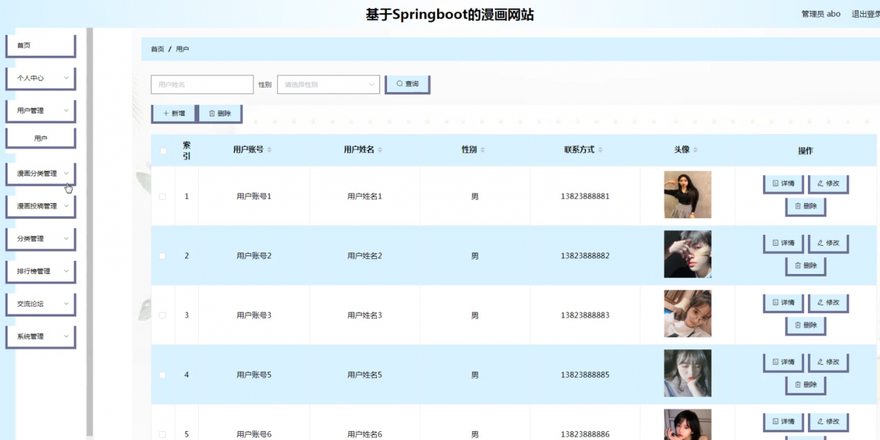Click avatar thumbnail of 用户账号5
The height and width of the screenshot is (440, 880).
(687, 373)
